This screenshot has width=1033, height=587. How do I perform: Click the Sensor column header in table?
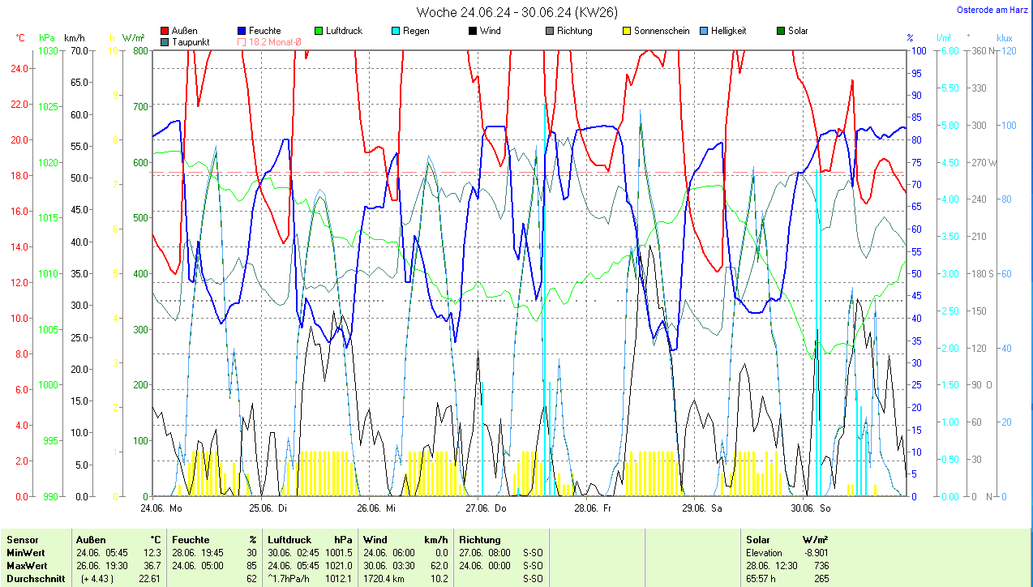pos(22,540)
